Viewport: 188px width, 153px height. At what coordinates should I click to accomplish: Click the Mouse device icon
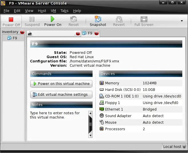point(102,122)
